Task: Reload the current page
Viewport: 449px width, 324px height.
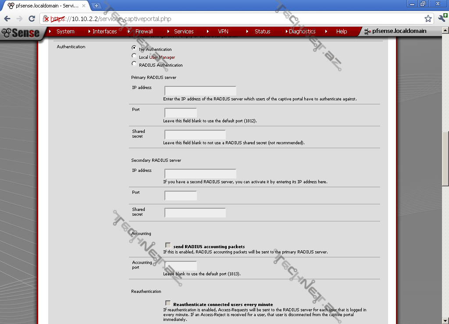Action: pyautogui.click(x=32, y=19)
